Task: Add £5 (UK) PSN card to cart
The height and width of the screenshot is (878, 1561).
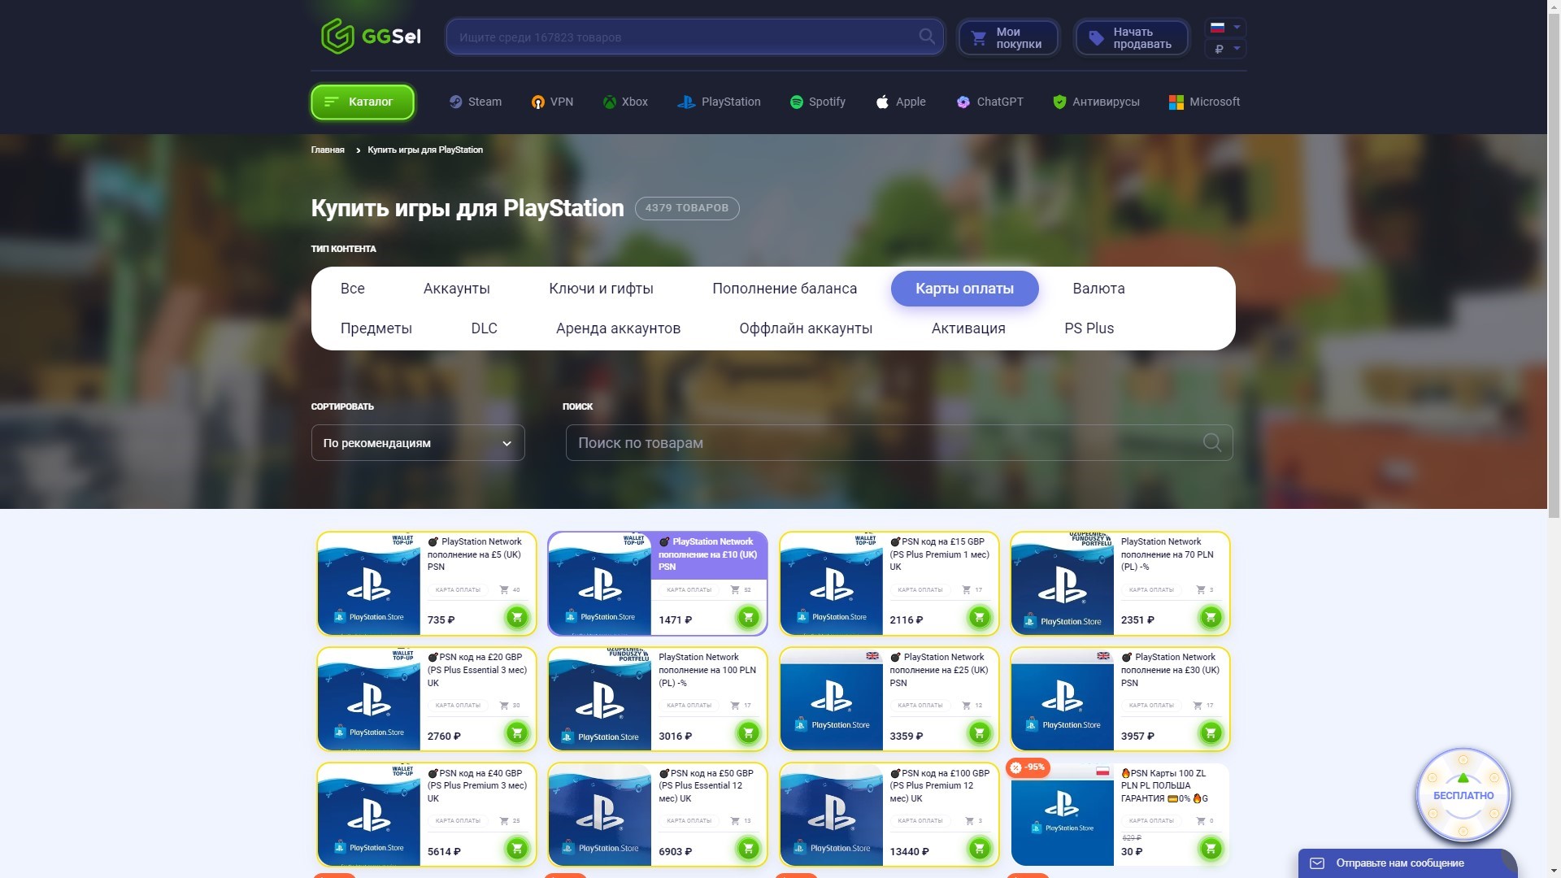Action: click(517, 618)
